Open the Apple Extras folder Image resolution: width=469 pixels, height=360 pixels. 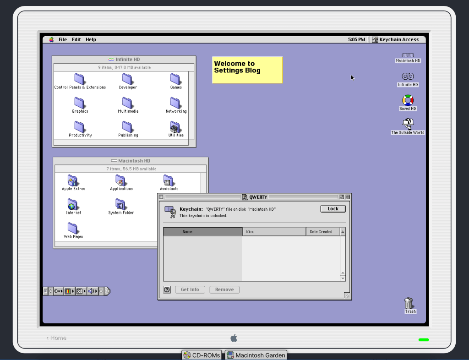click(x=73, y=180)
